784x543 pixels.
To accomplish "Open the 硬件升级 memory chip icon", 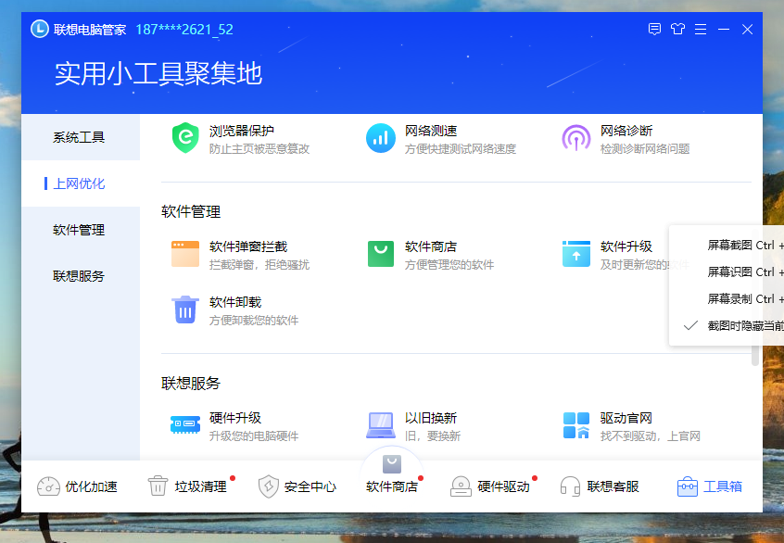I will click(x=185, y=425).
